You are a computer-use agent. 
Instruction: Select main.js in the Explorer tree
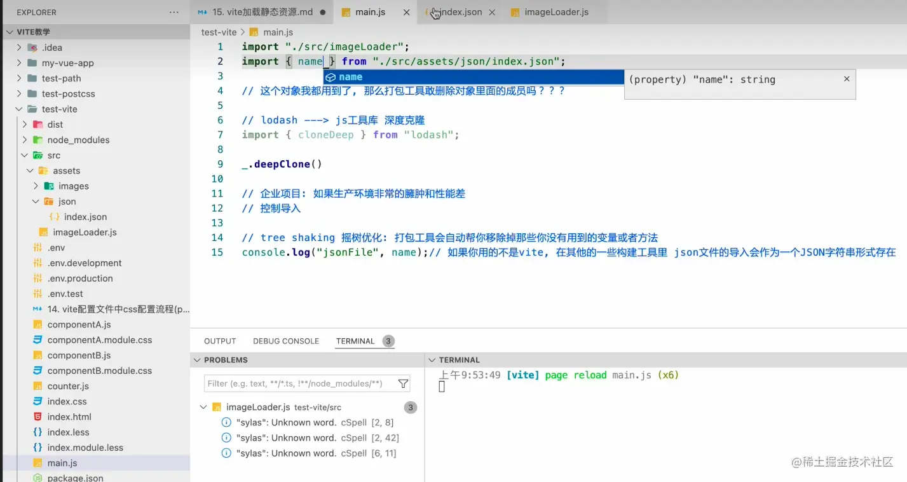(62, 463)
